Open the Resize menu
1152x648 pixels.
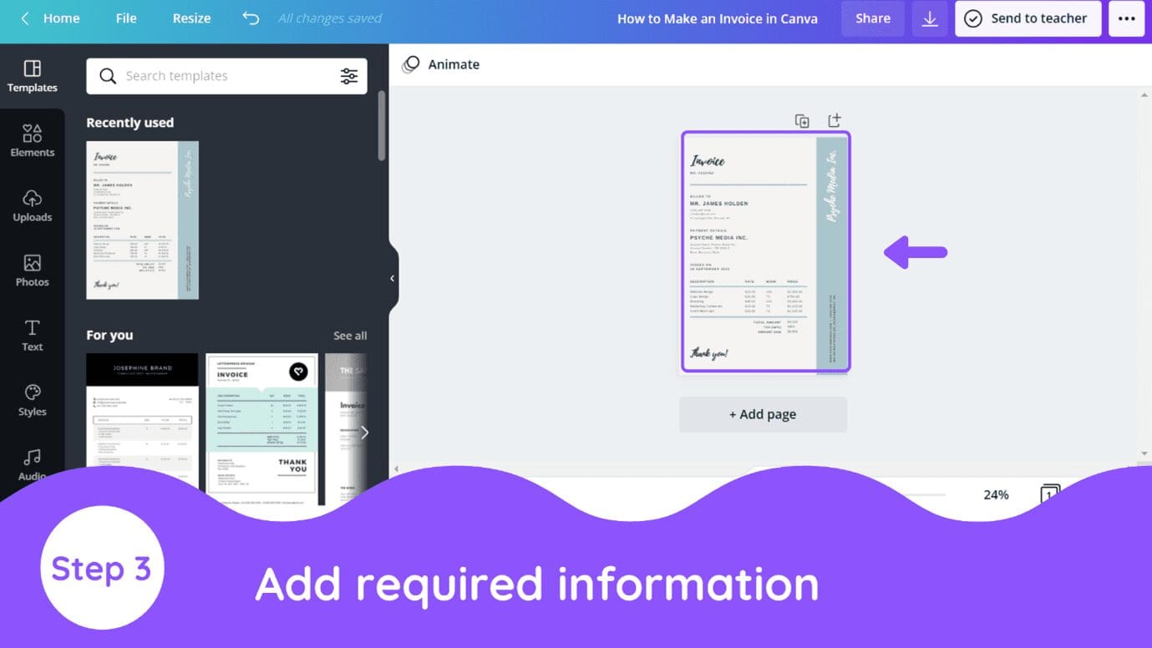click(191, 18)
